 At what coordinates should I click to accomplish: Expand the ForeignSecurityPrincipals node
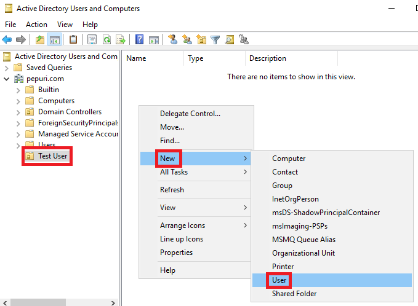coord(18,124)
